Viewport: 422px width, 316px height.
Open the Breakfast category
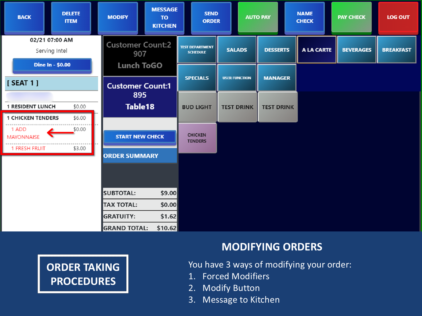point(397,50)
